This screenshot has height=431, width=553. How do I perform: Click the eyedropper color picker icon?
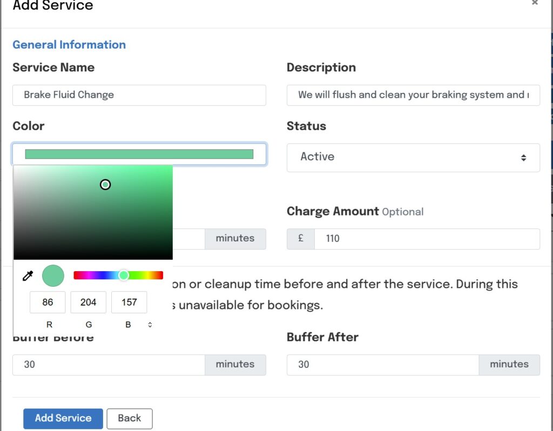[28, 276]
